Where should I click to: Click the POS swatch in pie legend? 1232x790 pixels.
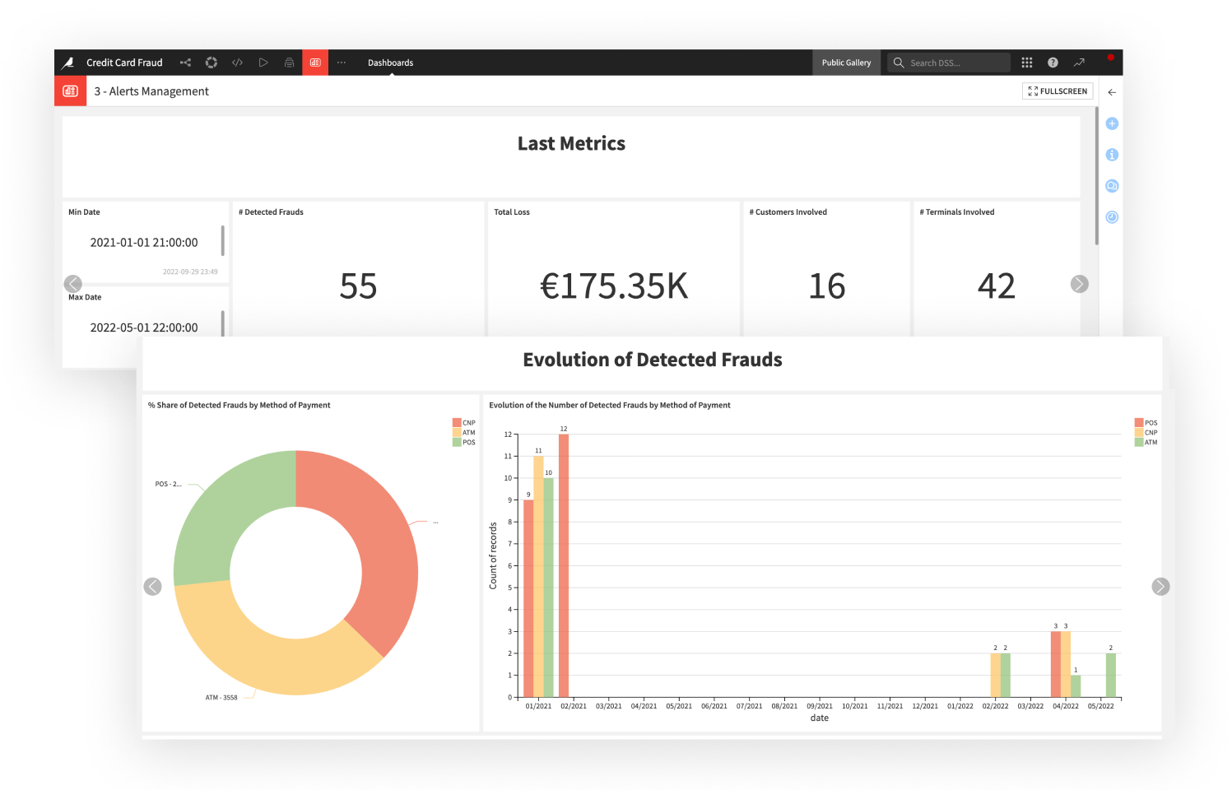pos(457,443)
